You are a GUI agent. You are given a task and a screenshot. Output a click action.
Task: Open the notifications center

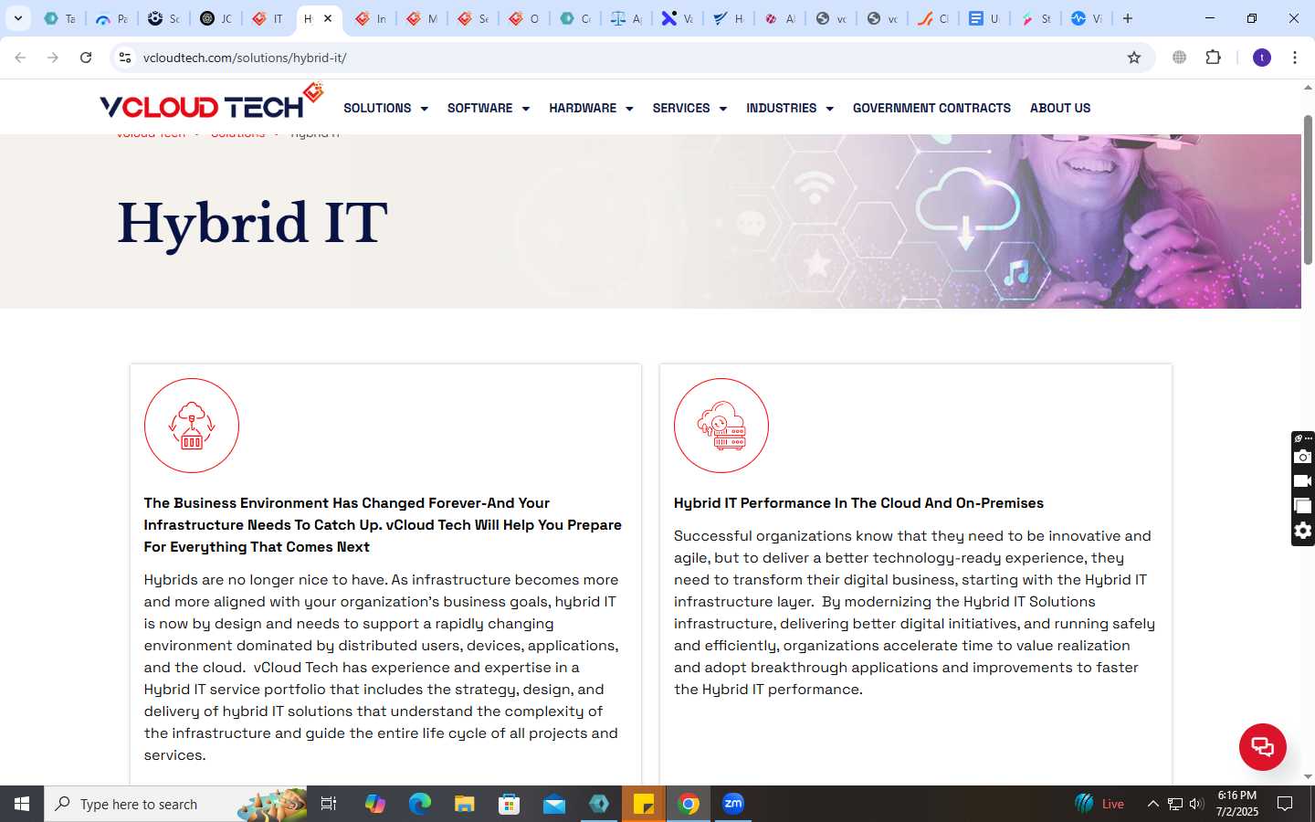(1285, 804)
